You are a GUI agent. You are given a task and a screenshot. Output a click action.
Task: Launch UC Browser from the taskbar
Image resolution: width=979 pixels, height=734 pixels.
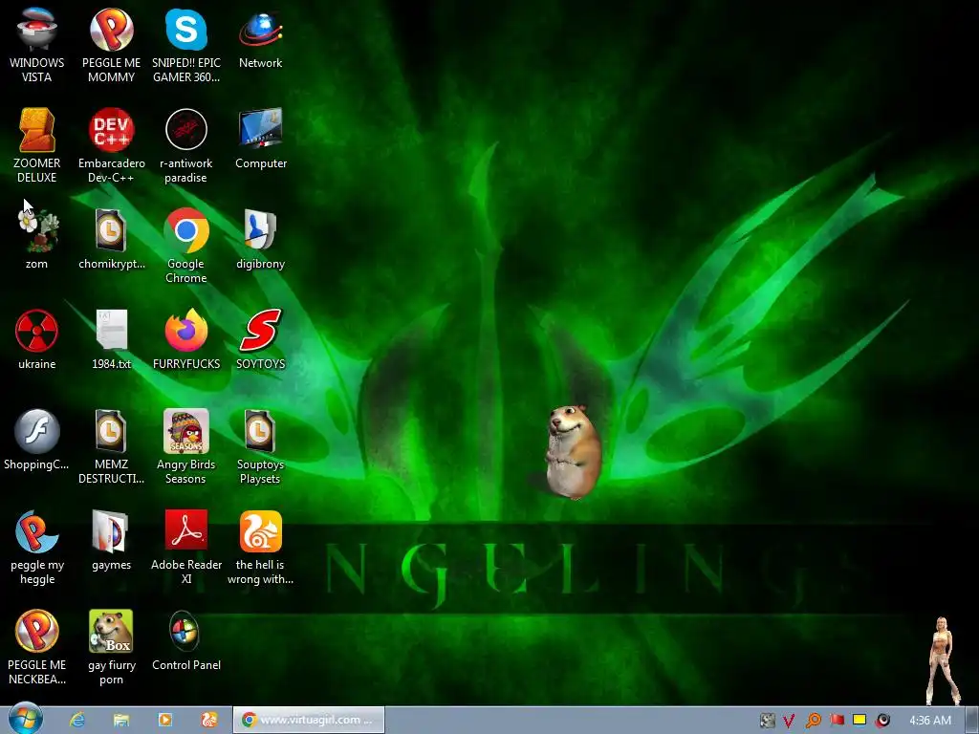tap(208, 721)
